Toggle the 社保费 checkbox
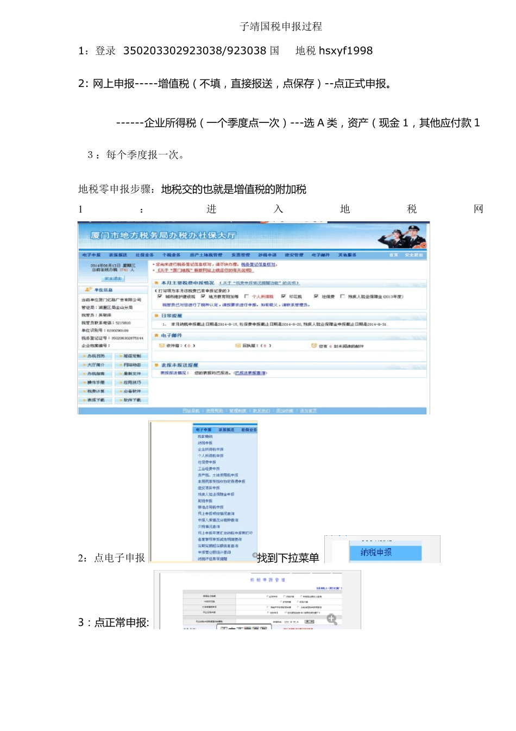This screenshot has height=731, width=516. [x=316, y=296]
